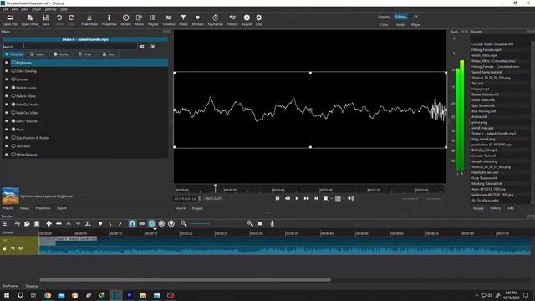Viewport: 535px width, 301px height.
Task: Show the Video filters tab
Action: [x=37, y=54]
